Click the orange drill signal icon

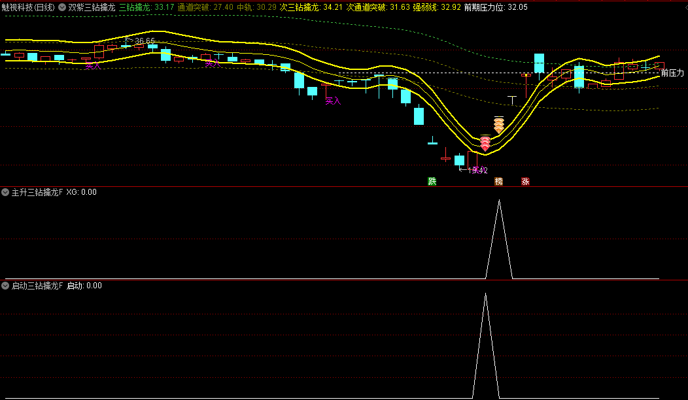pos(499,124)
